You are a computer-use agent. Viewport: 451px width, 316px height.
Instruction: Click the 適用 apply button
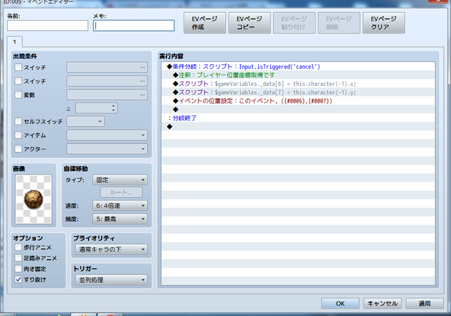[425, 303]
